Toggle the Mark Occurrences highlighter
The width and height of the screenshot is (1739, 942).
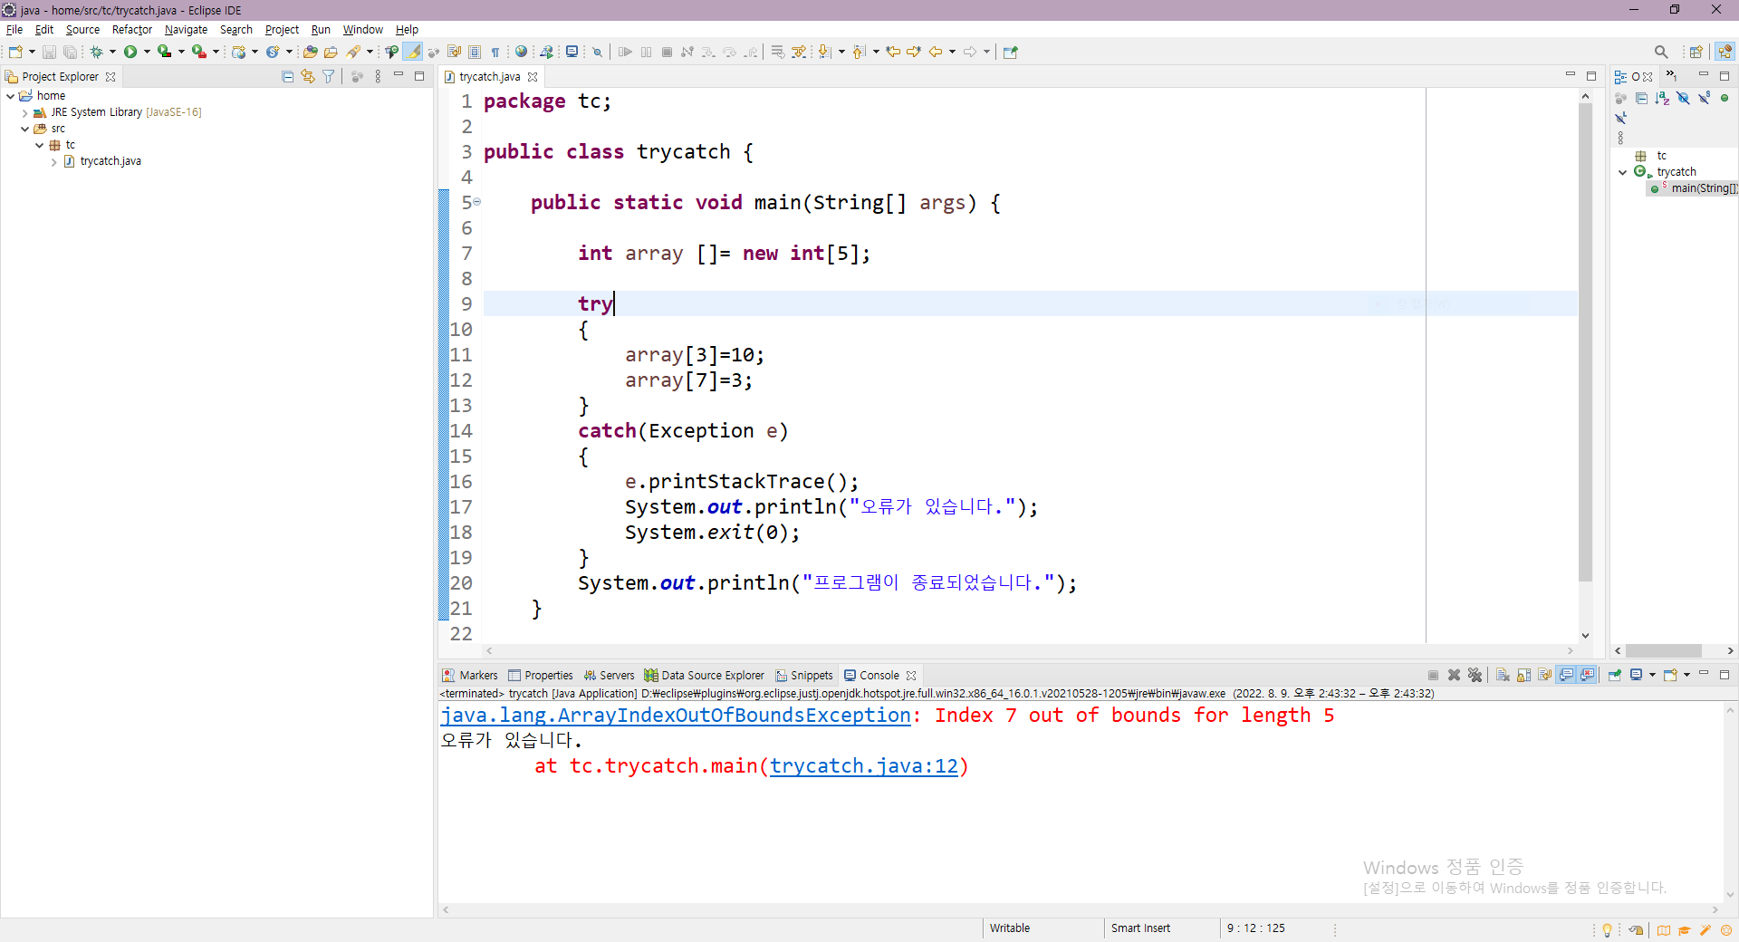[412, 52]
